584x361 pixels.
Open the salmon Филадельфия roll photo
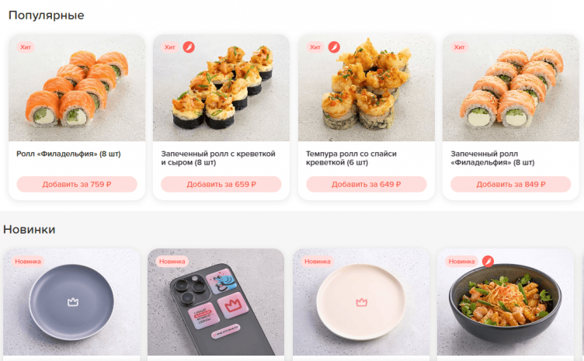point(77,88)
